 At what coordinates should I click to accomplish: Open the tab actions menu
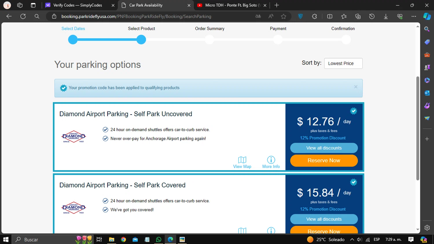[x=33, y=5]
